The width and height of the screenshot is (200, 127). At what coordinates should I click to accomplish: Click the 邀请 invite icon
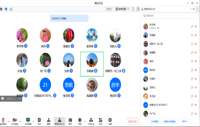pyautogui.click(x=49, y=120)
